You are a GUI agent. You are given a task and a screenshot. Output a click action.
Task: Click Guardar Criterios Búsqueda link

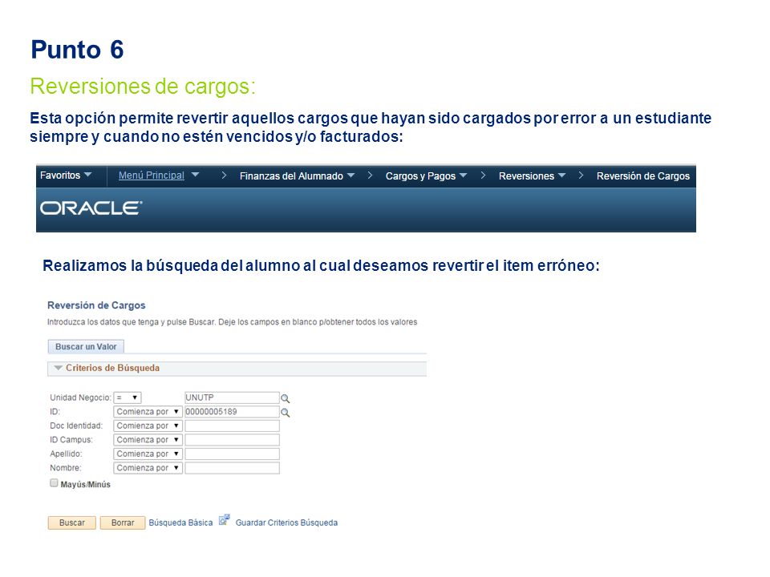coord(286,523)
